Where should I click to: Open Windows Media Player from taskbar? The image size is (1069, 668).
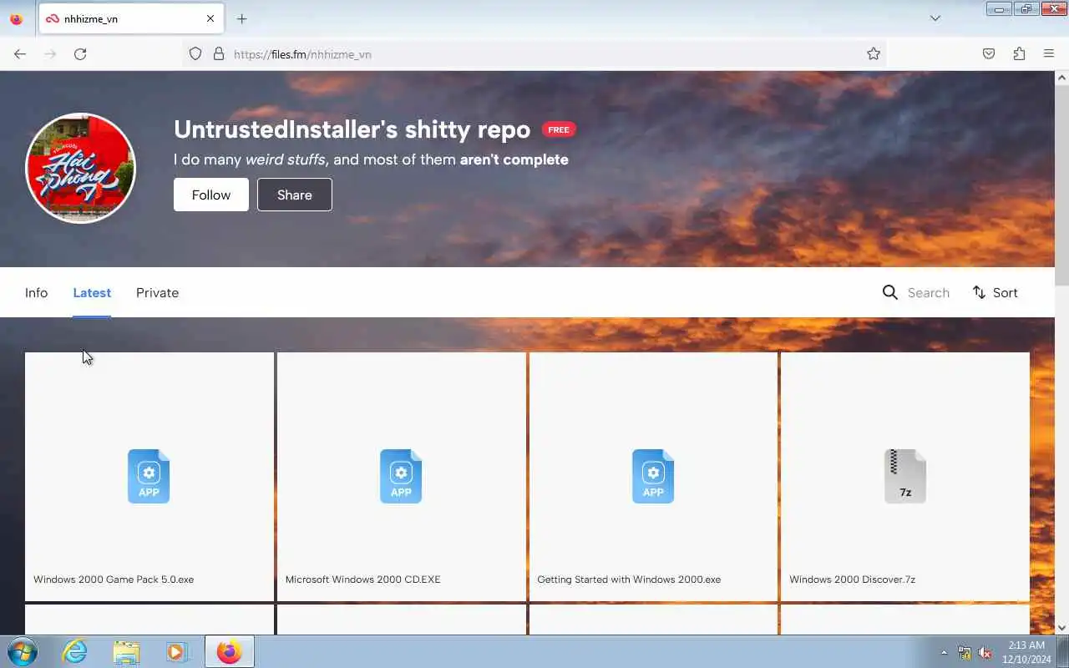[x=177, y=651]
